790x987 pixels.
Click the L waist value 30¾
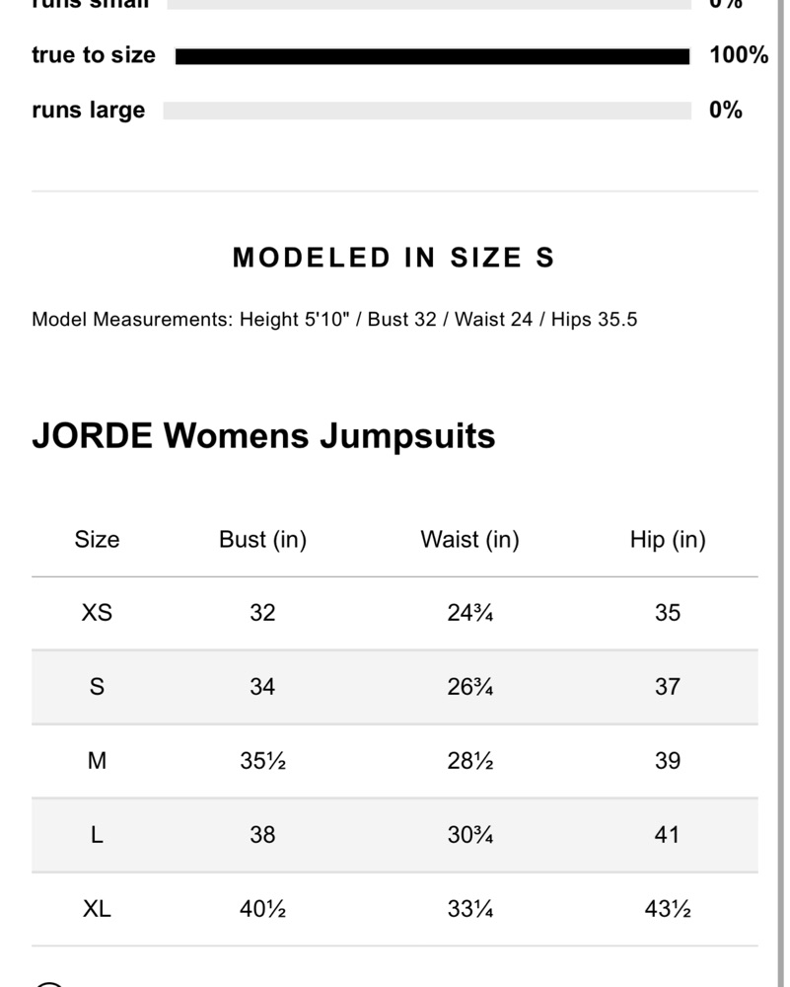coord(469,835)
